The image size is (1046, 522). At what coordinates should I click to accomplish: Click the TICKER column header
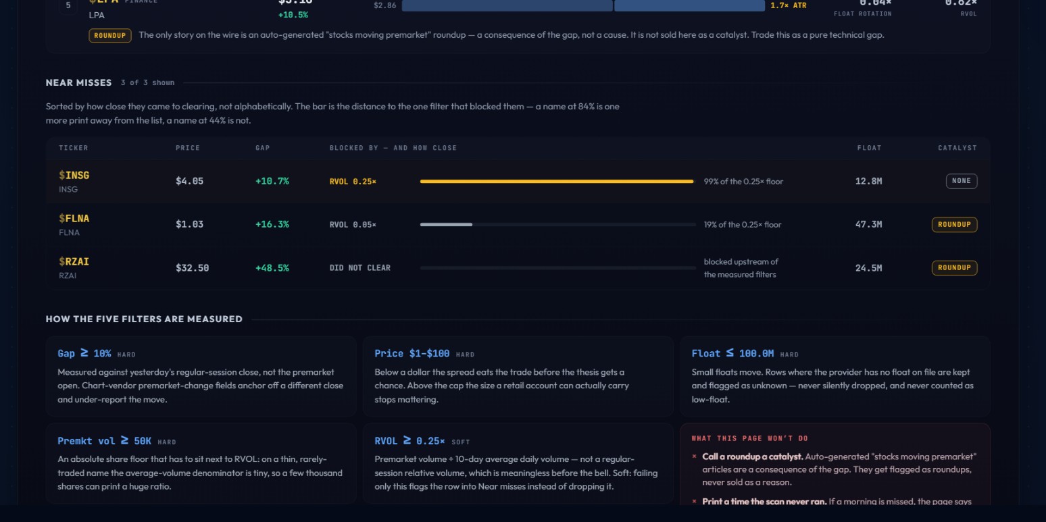(x=73, y=148)
